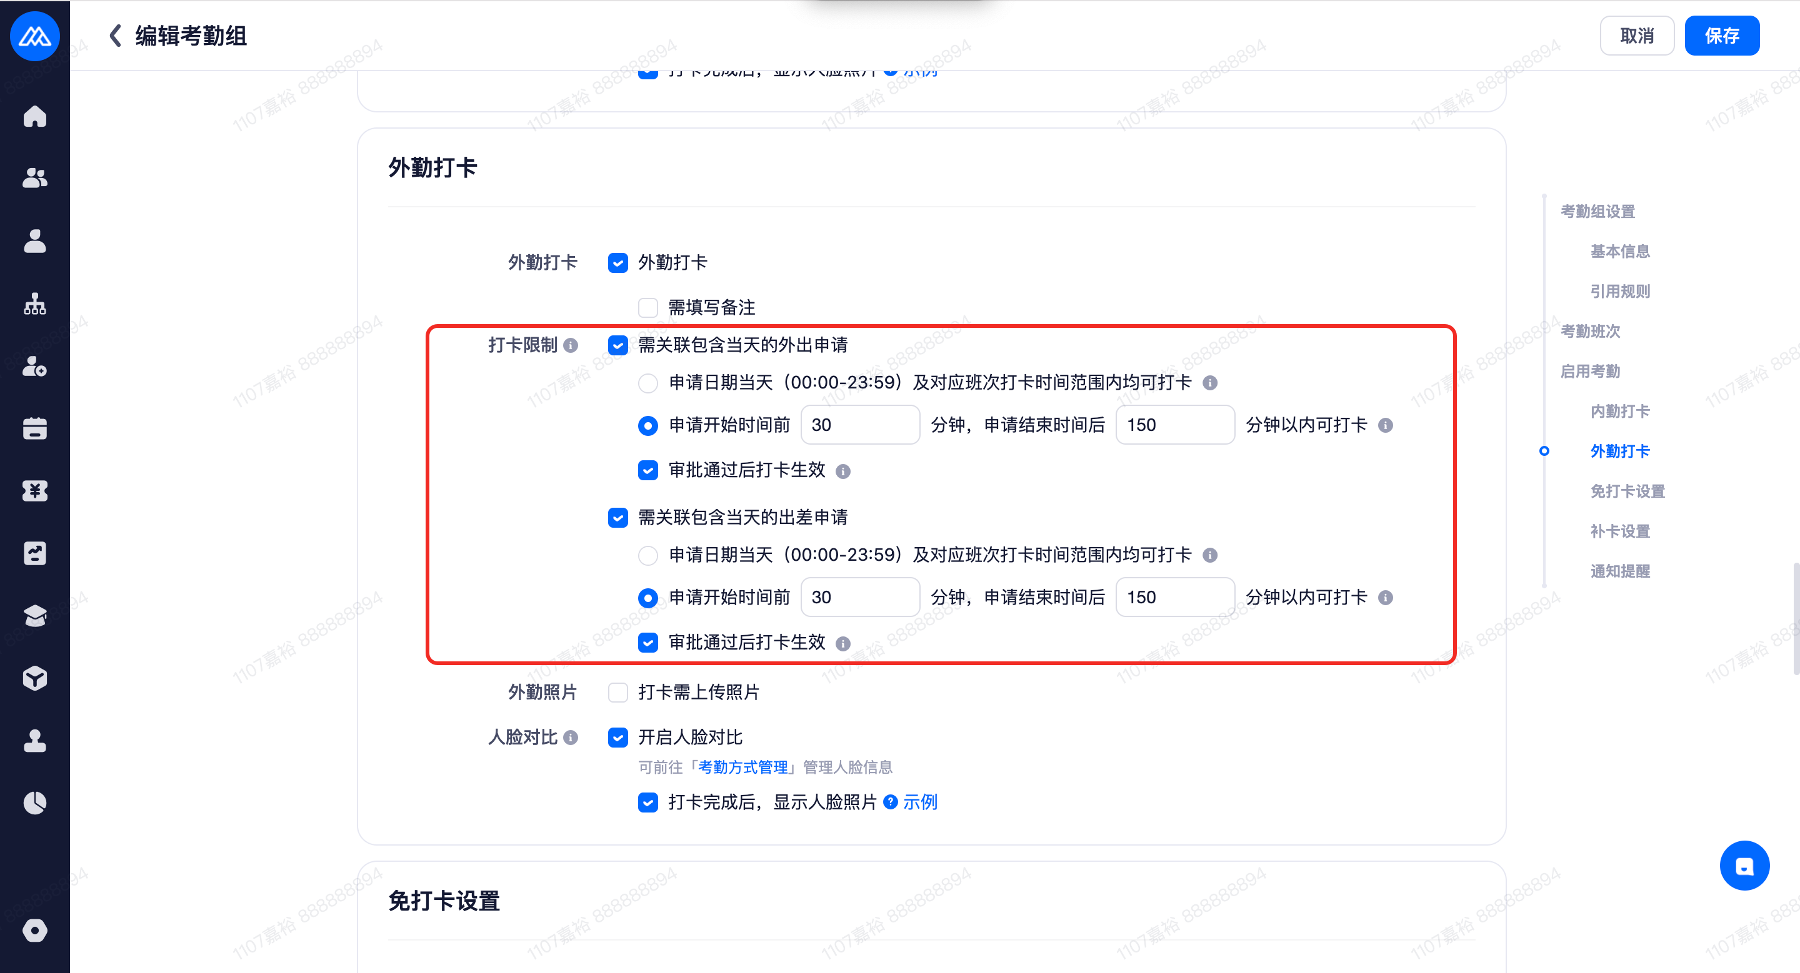Click the back arrow beside 编辑考勤组
This screenshot has width=1800, height=973.
pyautogui.click(x=115, y=36)
